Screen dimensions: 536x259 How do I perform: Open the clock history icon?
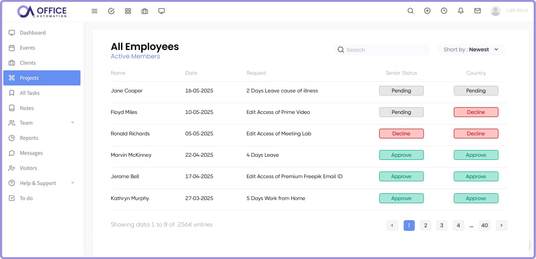coord(444,11)
